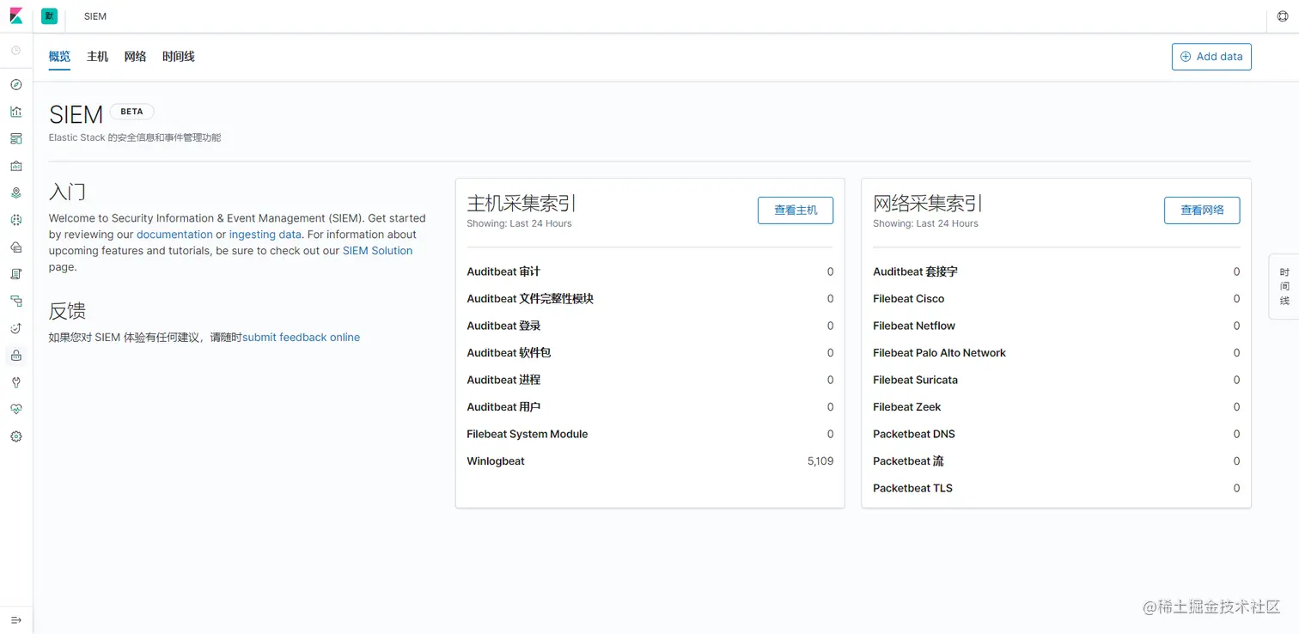Follow the submit feedback online link
Screen dimensions: 1299x634
[302, 338]
